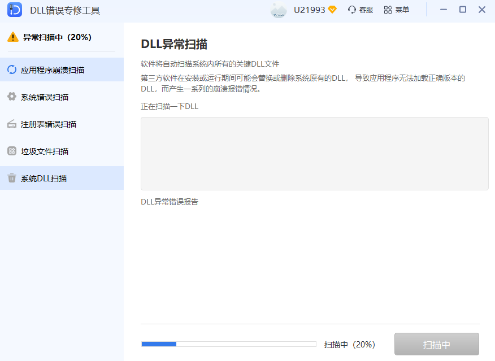This screenshot has height=361, width=495.
Task: Switch to 系统错误扫描
Action: click(45, 96)
